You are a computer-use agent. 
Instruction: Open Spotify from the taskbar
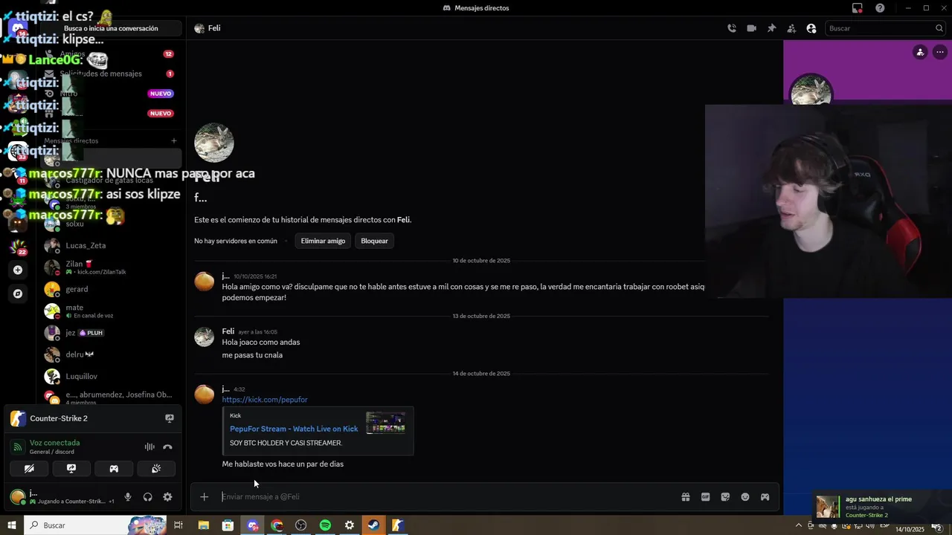tap(325, 525)
